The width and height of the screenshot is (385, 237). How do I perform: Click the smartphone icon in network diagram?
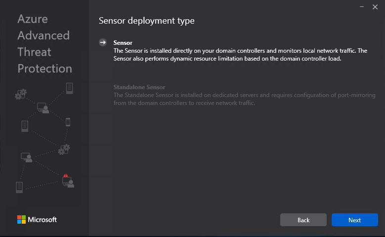[x=68, y=122]
